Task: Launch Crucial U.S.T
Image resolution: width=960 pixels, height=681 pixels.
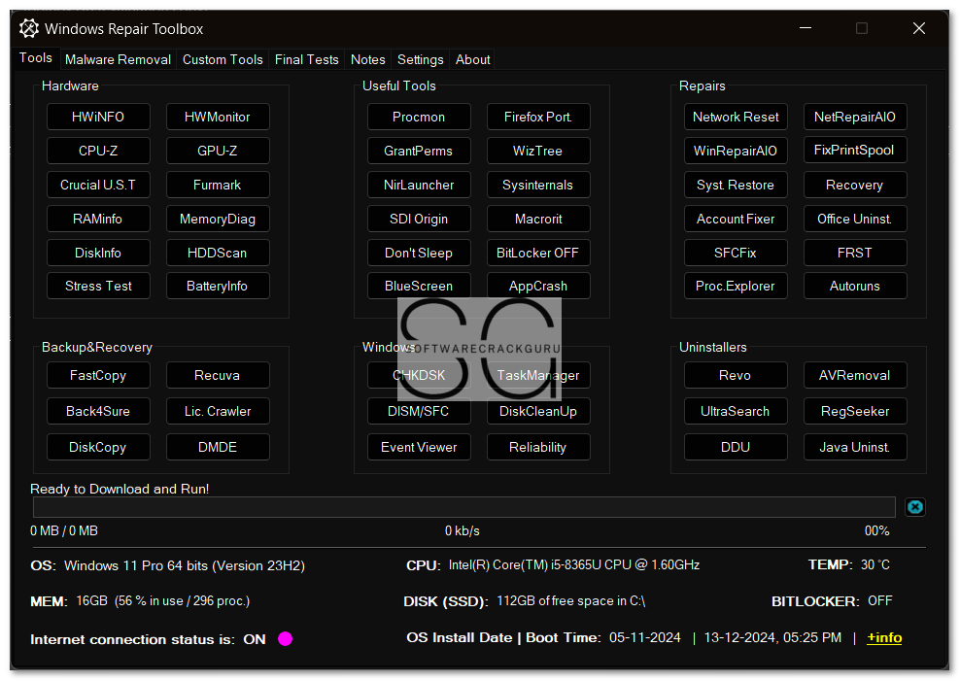Action: pyautogui.click(x=98, y=185)
